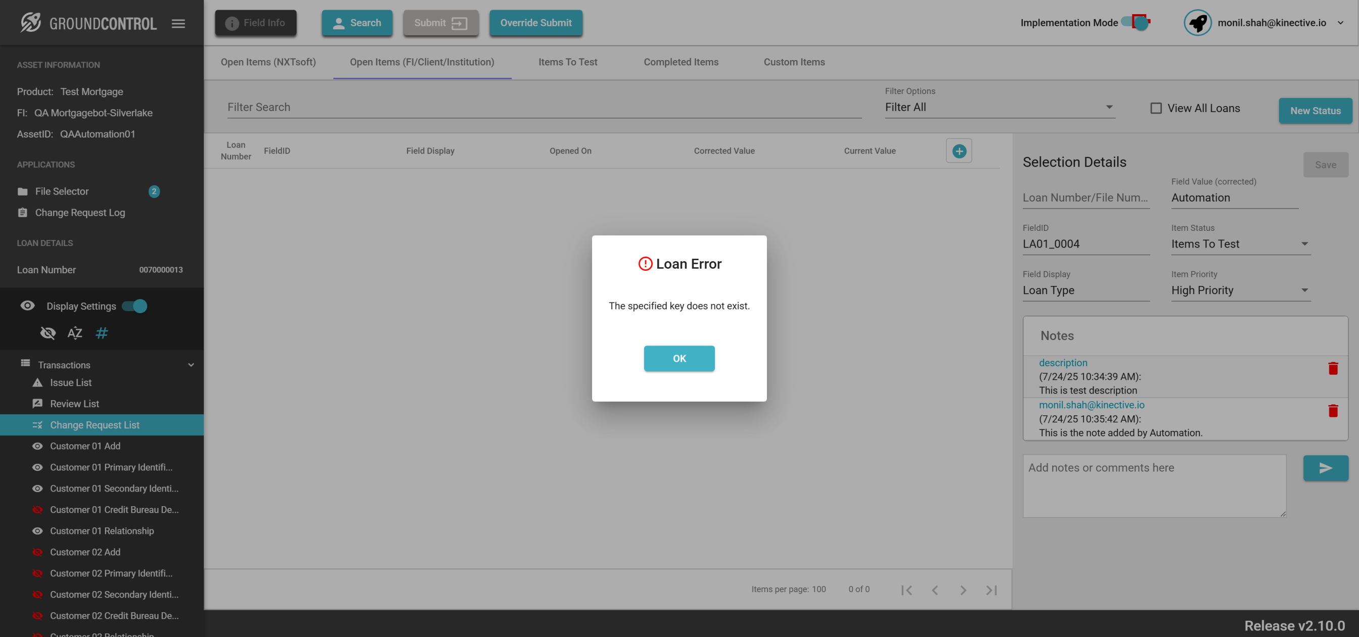Check the View All Loans checkbox
This screenshot has width=1359, height=637.
coord(1155,108)
